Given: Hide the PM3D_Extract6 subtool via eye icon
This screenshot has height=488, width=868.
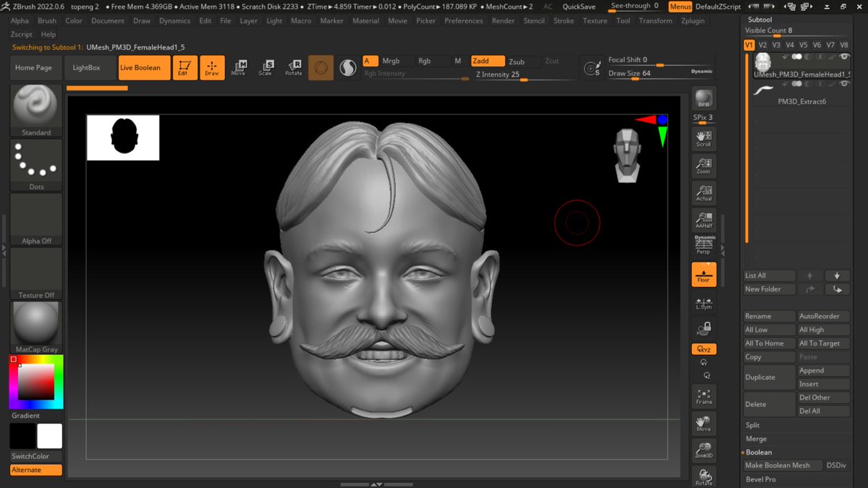Looking at the screenshot, I should (845, 85).
